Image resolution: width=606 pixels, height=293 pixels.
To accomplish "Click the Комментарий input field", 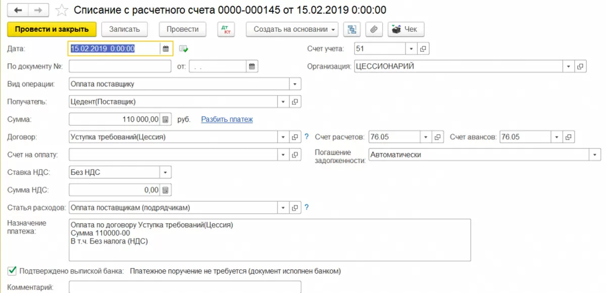I will [185, 287].
